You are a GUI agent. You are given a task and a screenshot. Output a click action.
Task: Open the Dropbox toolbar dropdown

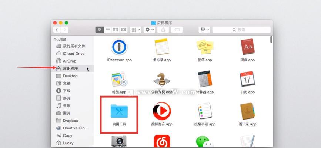pos(204,30)
